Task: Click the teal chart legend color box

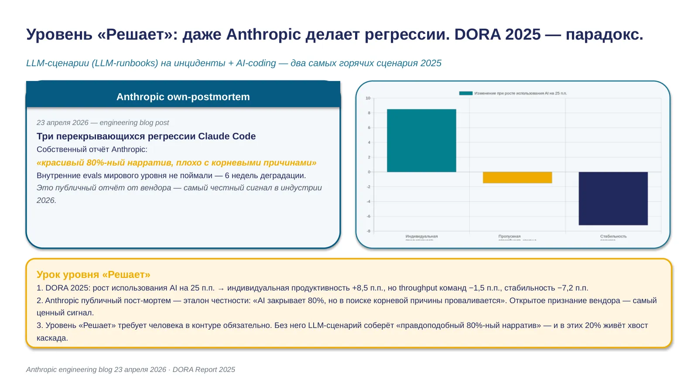Action: coord(465,93)
